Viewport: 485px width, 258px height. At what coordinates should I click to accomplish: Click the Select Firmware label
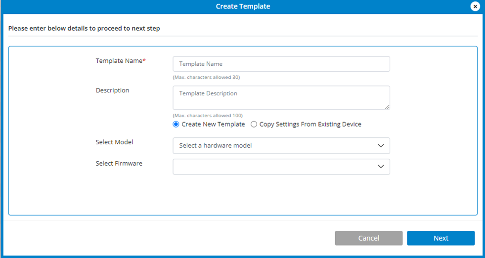point(119,164)
